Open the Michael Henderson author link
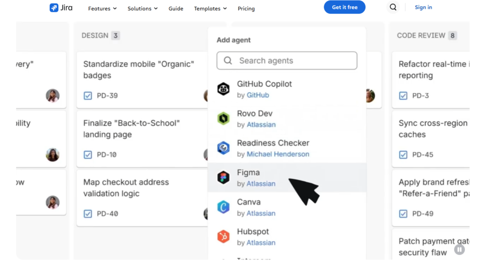This screenshot has width=481, height=267. pyautogui.click(x=278, y=154)
